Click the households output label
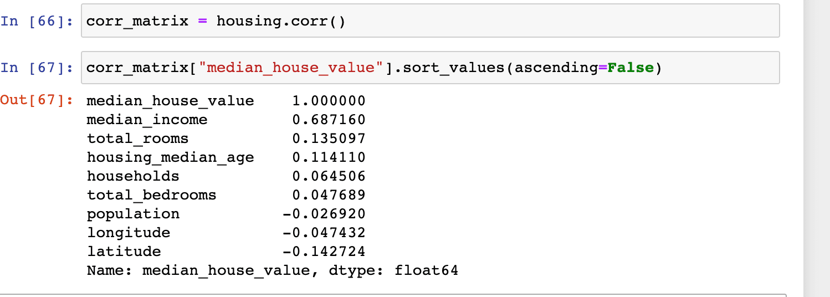The height and width of the screenshot is (297, 830). pos(133,176)
